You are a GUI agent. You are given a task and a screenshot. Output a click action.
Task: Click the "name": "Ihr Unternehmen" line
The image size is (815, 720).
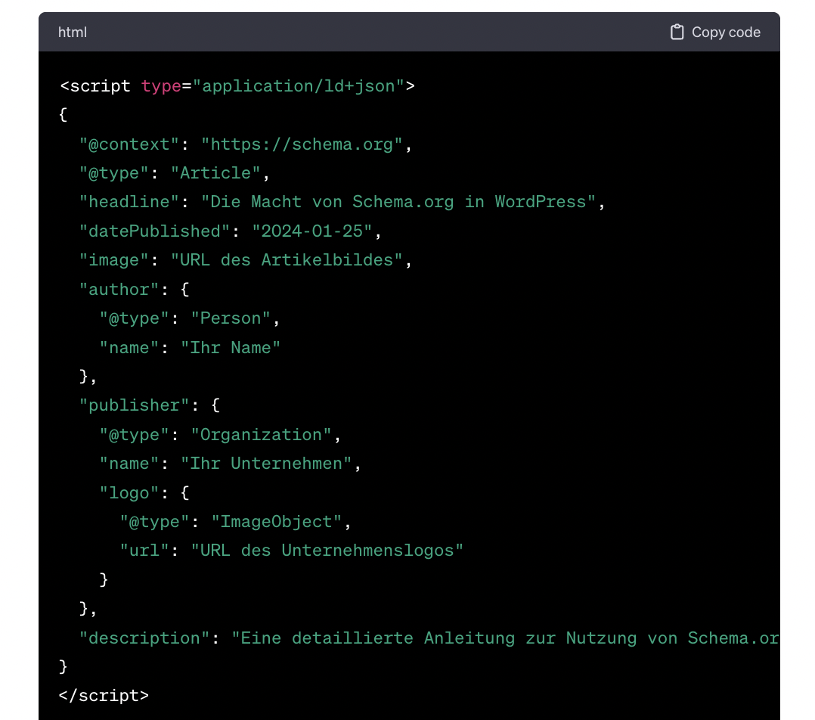click(x=231, y=463)
